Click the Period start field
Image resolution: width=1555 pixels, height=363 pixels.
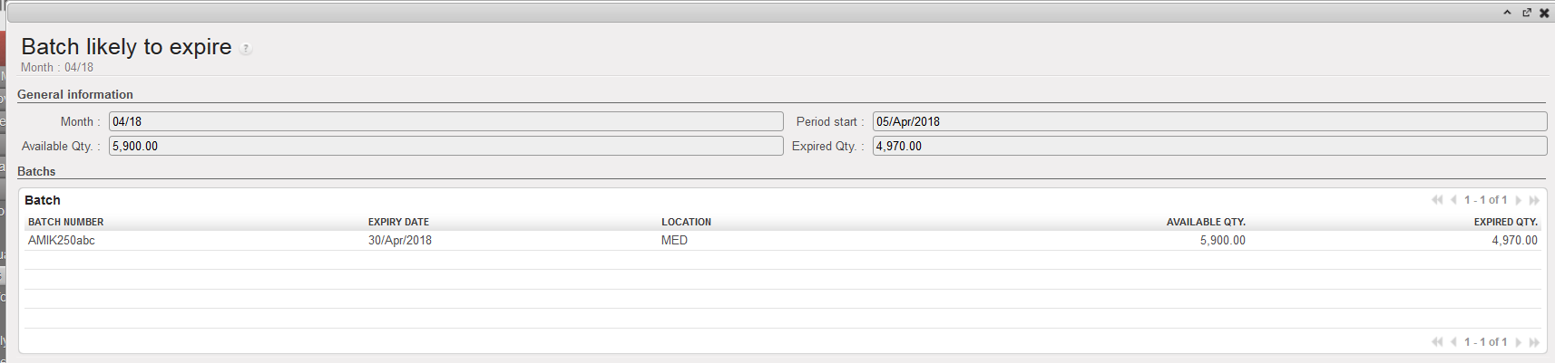pos(1209,121)
